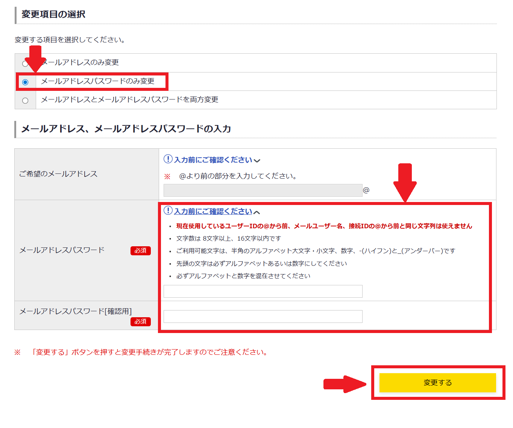The width and height of the screenshot is (513, 428).
Task: Click the red arrow pointing at the 変更する button
Action: (344, 384)
